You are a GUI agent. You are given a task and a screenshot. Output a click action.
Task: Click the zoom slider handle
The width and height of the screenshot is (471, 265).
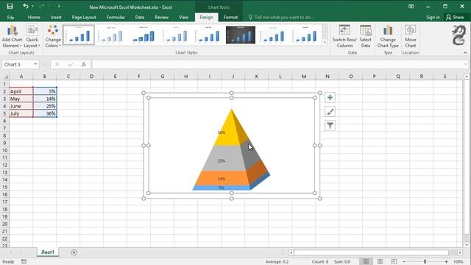click(425, 262)
